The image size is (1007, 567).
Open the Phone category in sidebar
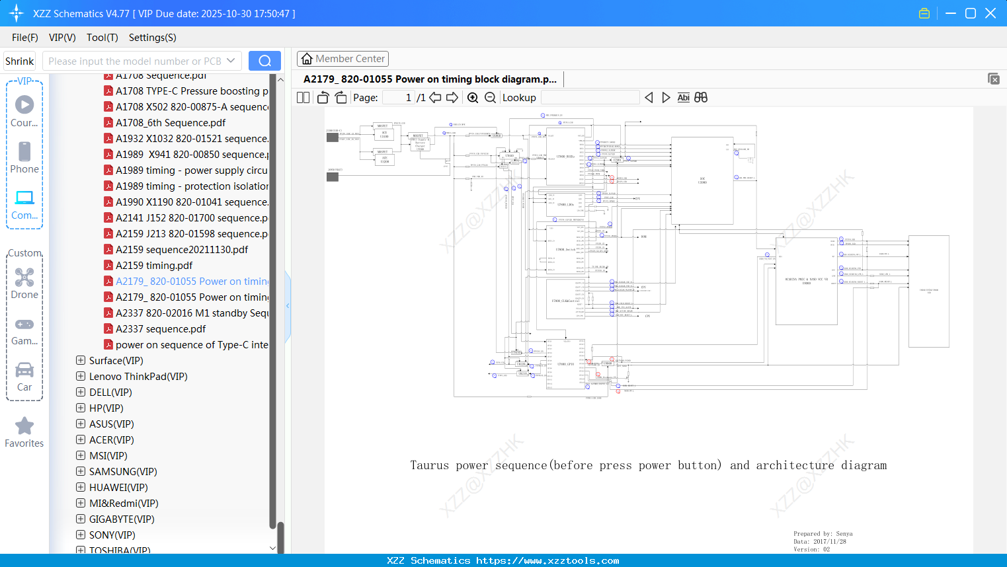tap(24, 158)
